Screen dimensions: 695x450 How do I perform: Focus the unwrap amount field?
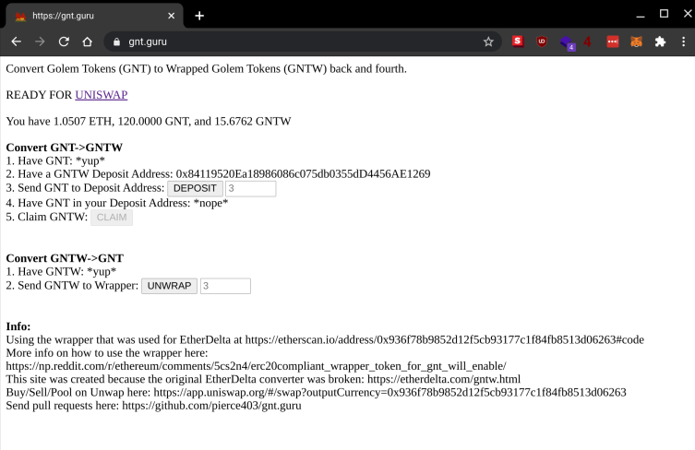pos(225,286)
